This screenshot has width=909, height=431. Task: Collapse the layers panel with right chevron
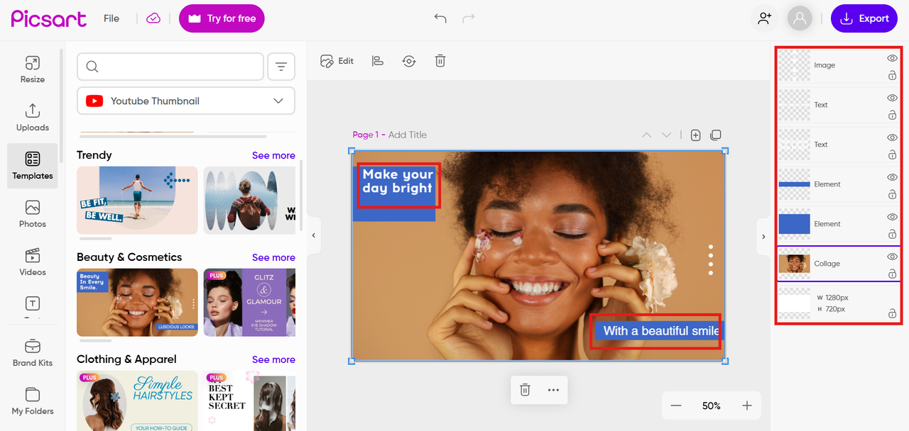pos(763,236)
